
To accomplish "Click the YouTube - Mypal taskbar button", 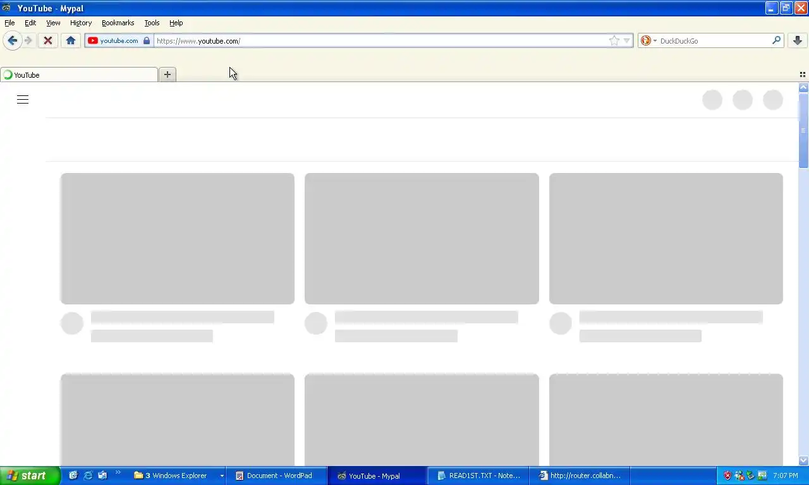I will [x=378, y=476].
